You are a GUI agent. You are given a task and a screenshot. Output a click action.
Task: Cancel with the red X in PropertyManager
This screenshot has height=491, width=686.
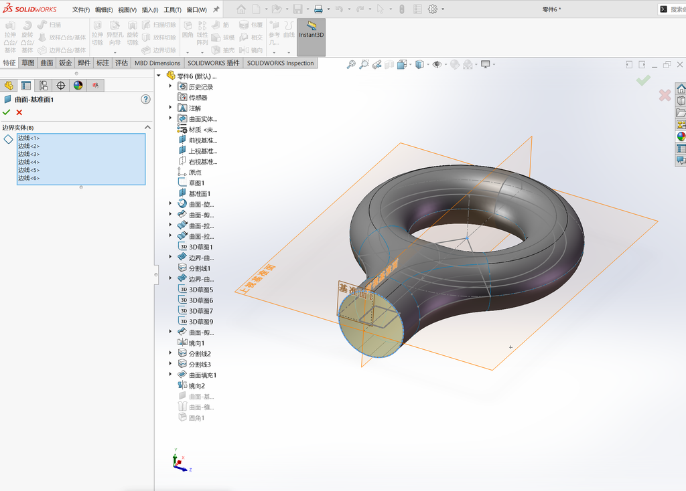coord(19,112)
